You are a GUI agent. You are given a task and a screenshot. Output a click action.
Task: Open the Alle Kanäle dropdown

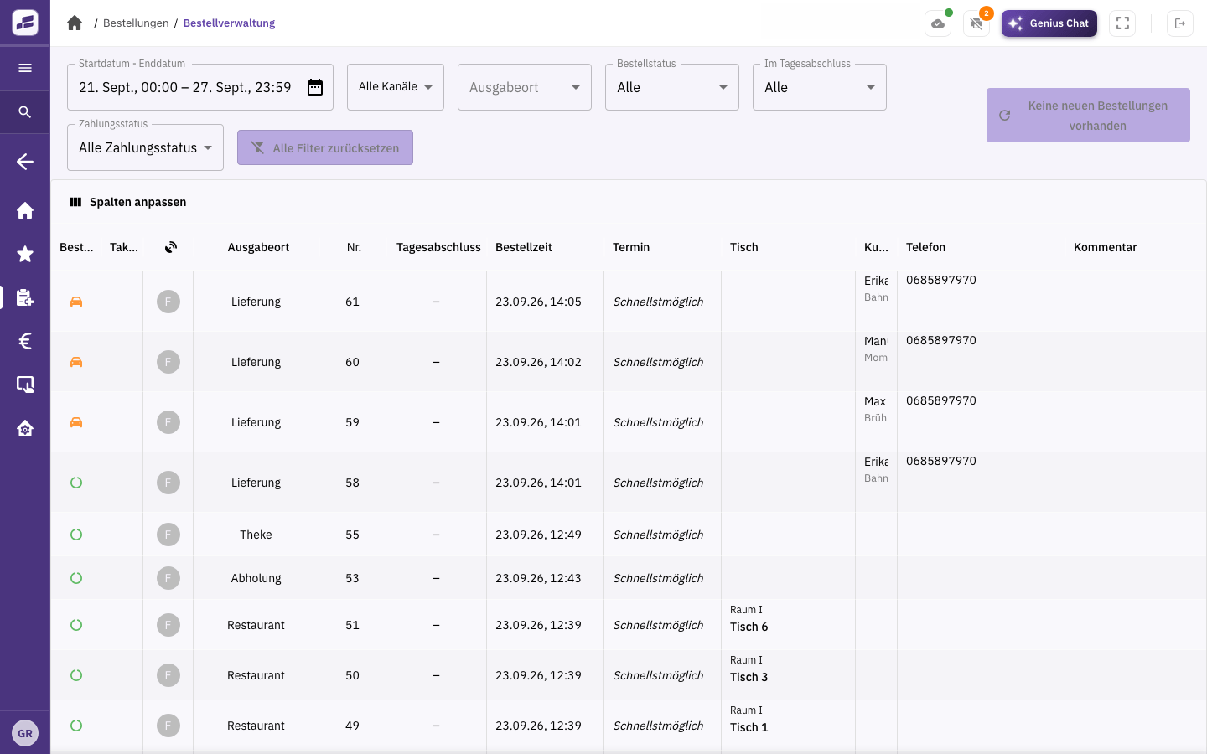coord(396,87)
